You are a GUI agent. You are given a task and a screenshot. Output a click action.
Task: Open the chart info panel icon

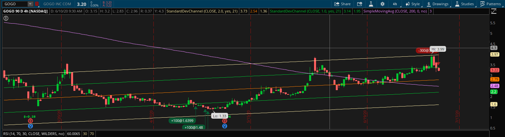359,4
